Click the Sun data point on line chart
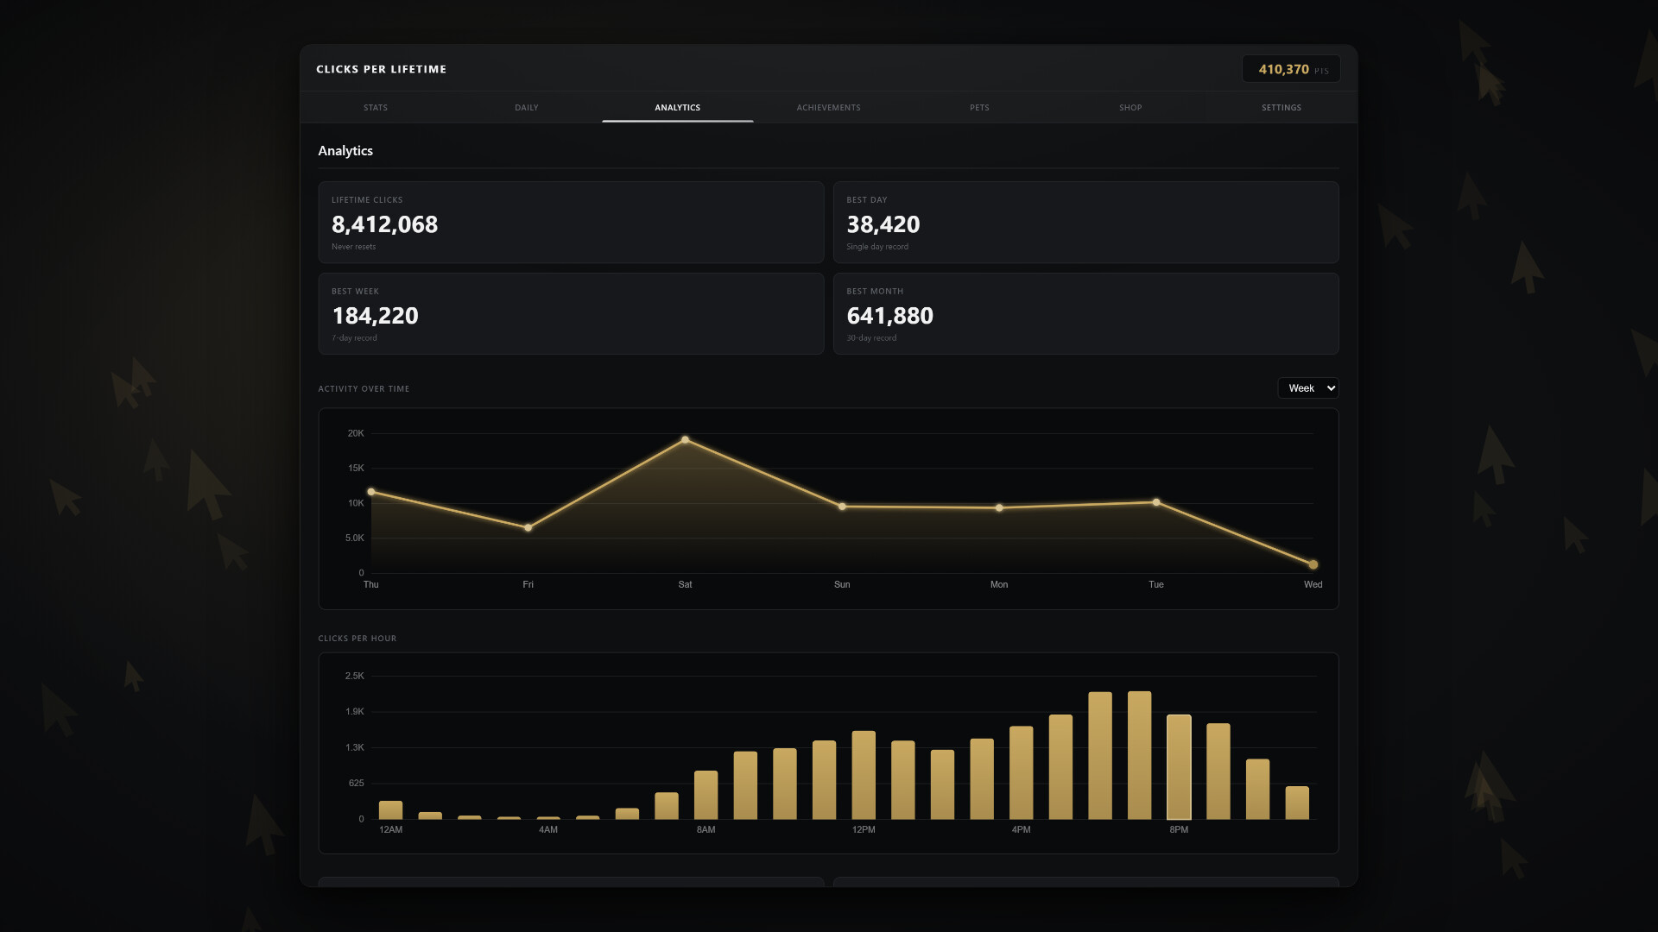The image size is (1658, 932). [842, 507]
